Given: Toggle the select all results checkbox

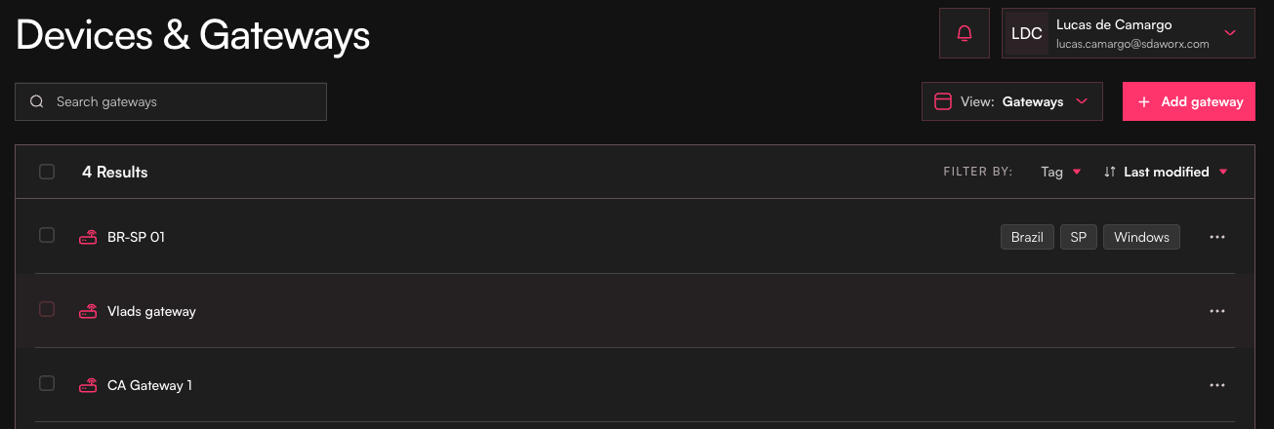Looking at the screenshot, I should 47,172.
